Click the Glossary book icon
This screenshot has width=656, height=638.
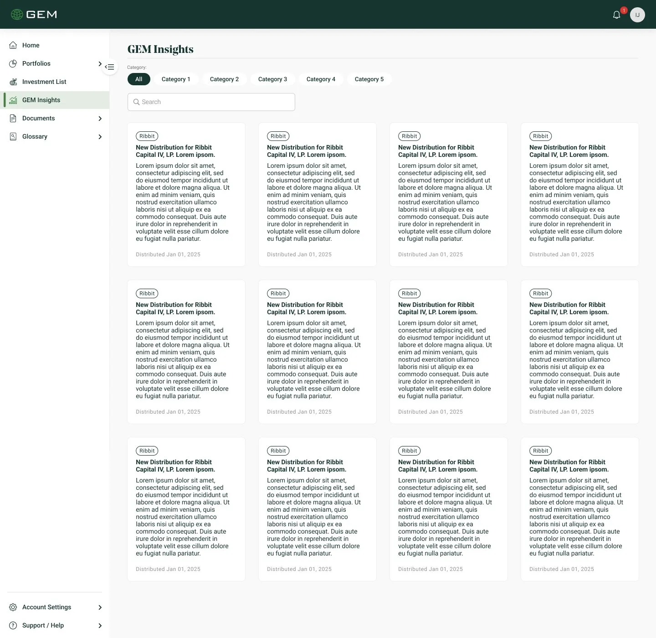tap(13, 136)
